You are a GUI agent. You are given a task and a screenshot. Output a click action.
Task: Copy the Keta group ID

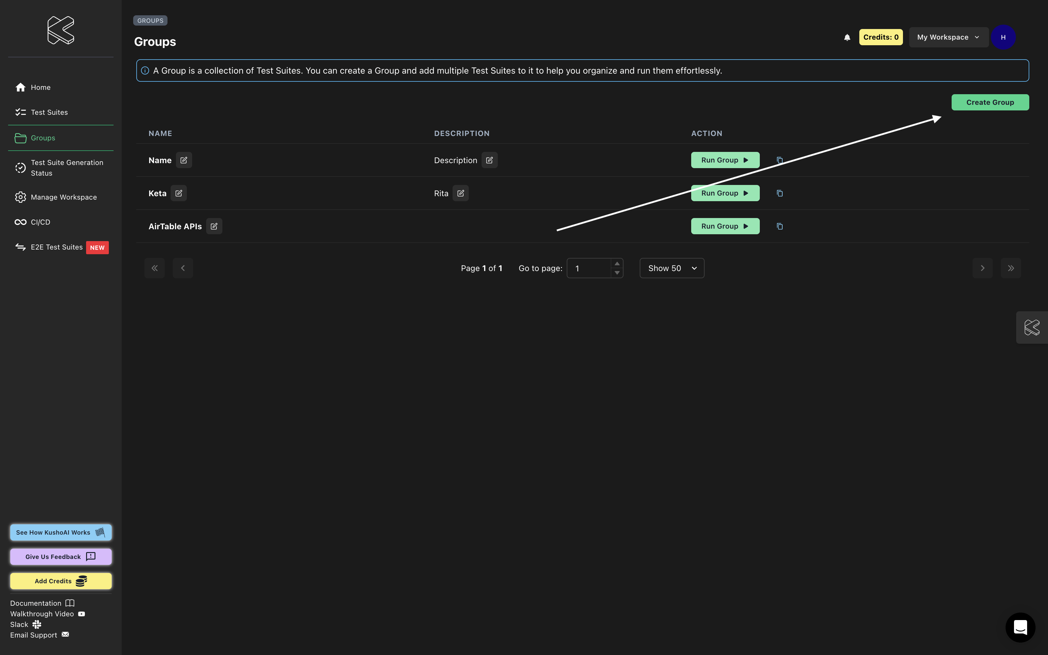coord(779,193)
